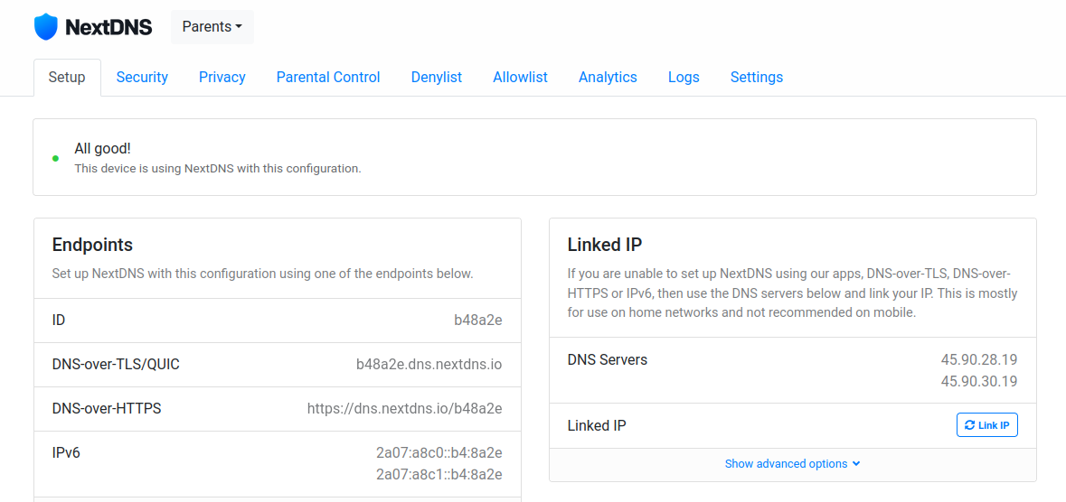Click the Link IP refresh icon button
This screenshot has width=1066, height=502.
pos(986,425)
